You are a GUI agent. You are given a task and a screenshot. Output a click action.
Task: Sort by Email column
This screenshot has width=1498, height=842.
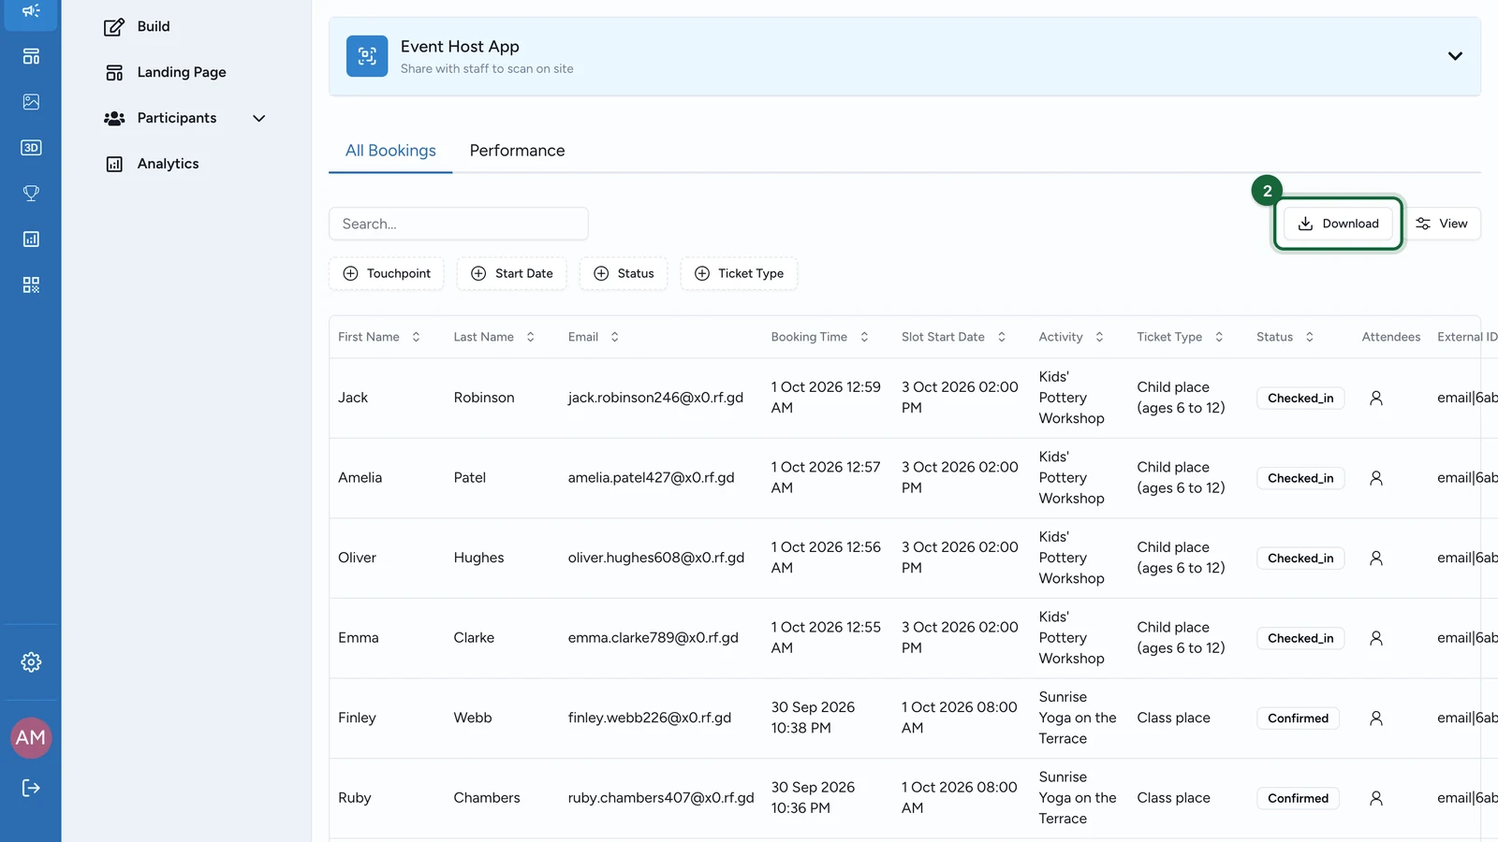pos(594,337)
